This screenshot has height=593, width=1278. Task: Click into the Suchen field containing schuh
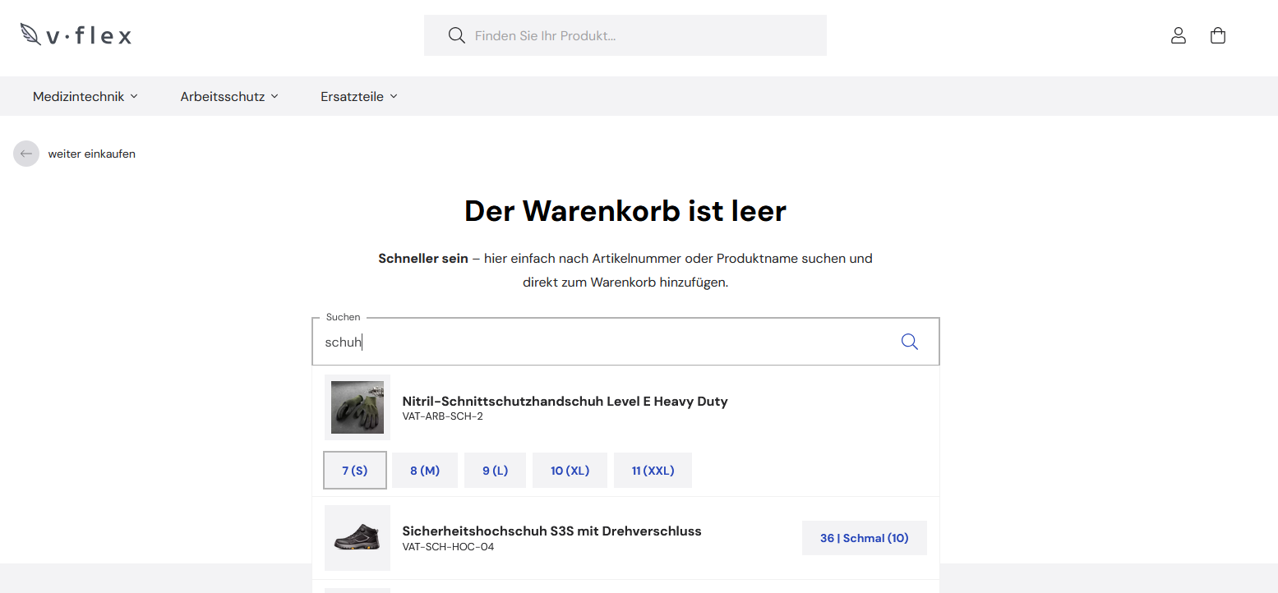click(625, 342)
